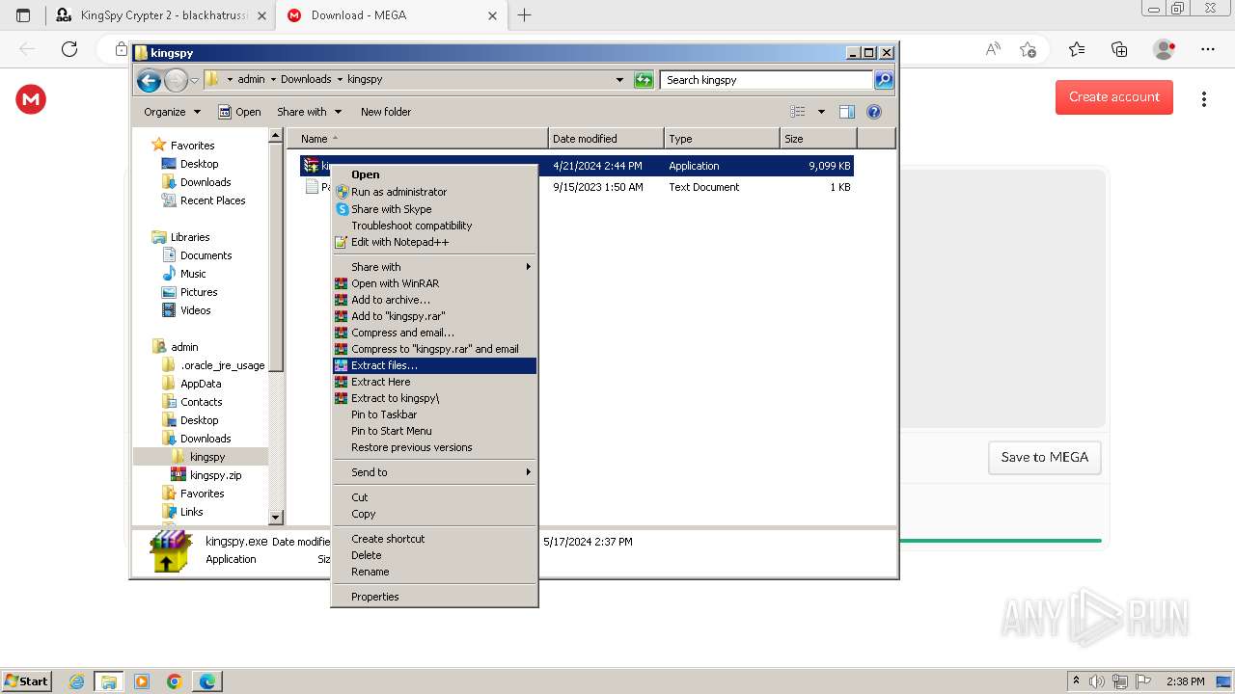Expand the recent pages dropdown beside Forward
The image size is (1235, 694).
click(194, 80)
